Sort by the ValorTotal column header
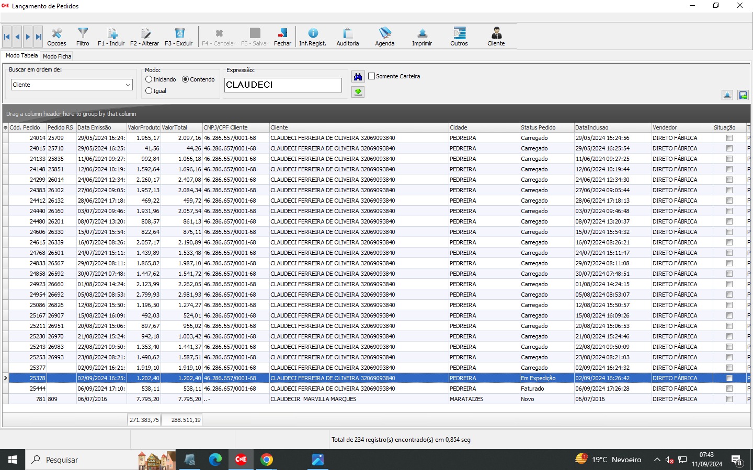 click(181, 127)
